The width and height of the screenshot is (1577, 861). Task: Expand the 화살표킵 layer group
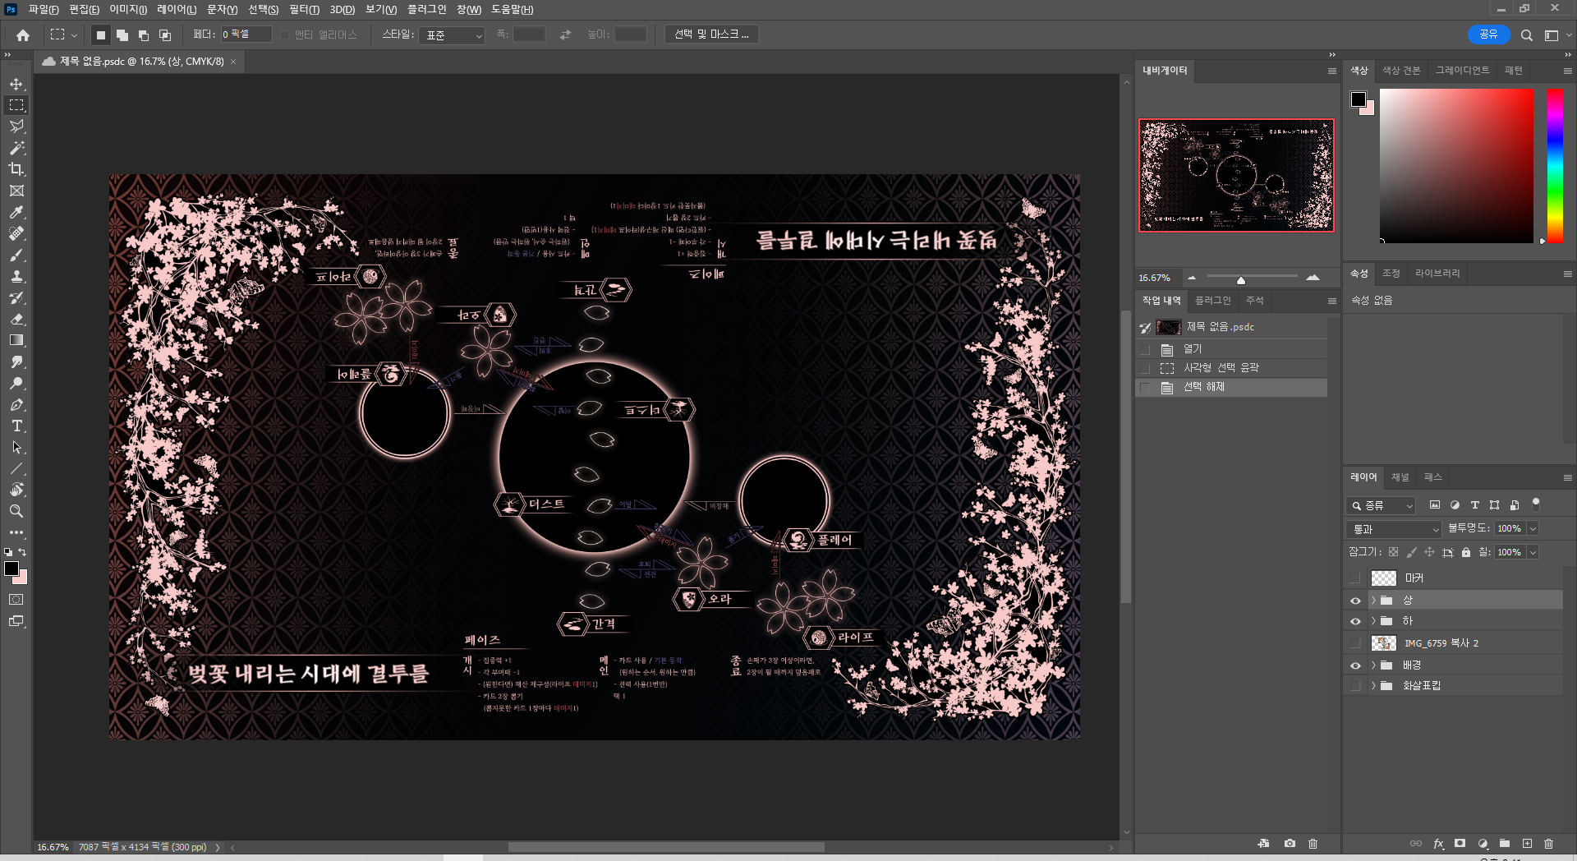coord(1372,686)
